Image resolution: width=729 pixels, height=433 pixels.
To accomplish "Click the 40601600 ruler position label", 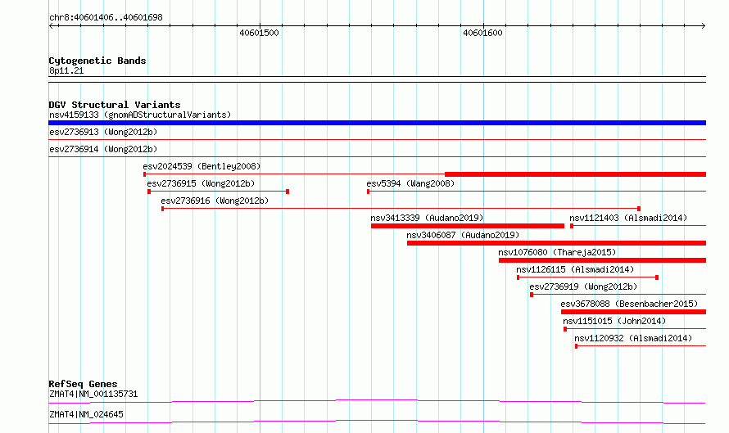I will point(482,33).
